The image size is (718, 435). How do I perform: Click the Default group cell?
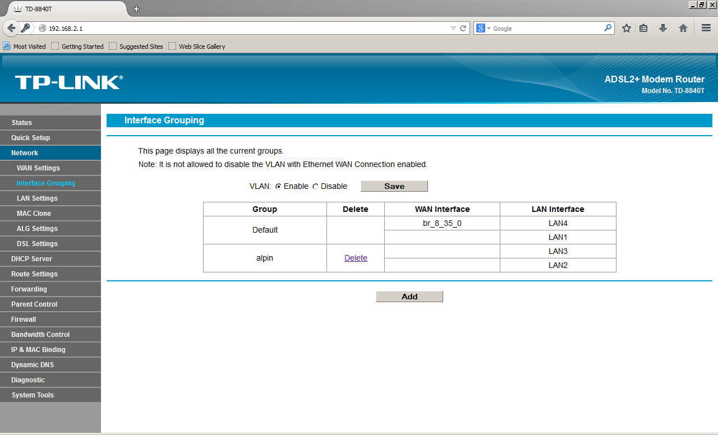pyautogui.click(x=265, y=230)
